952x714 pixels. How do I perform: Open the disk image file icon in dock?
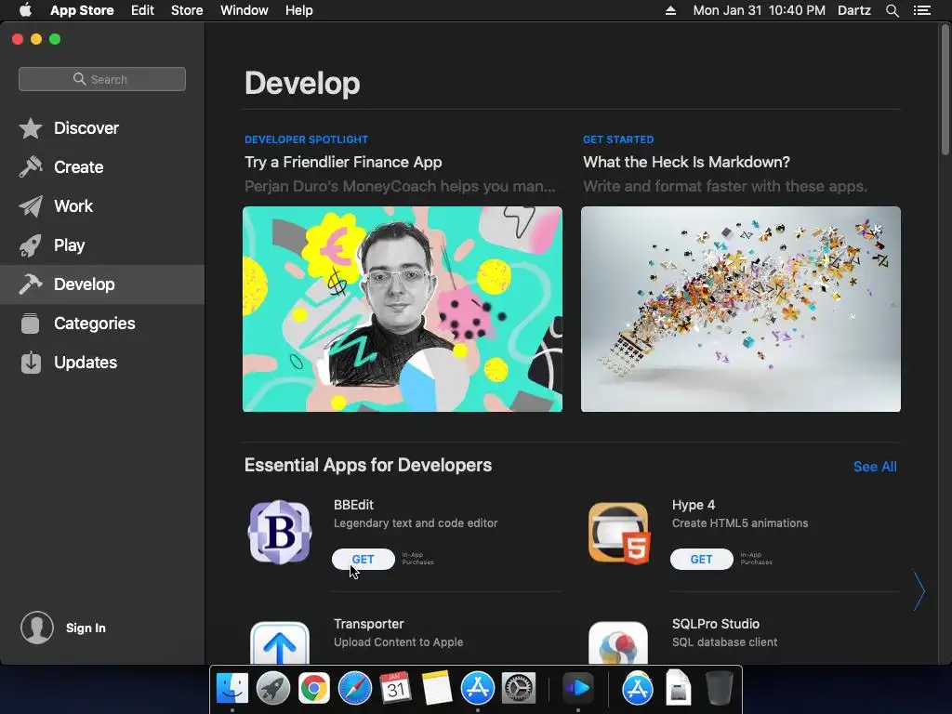678,688
